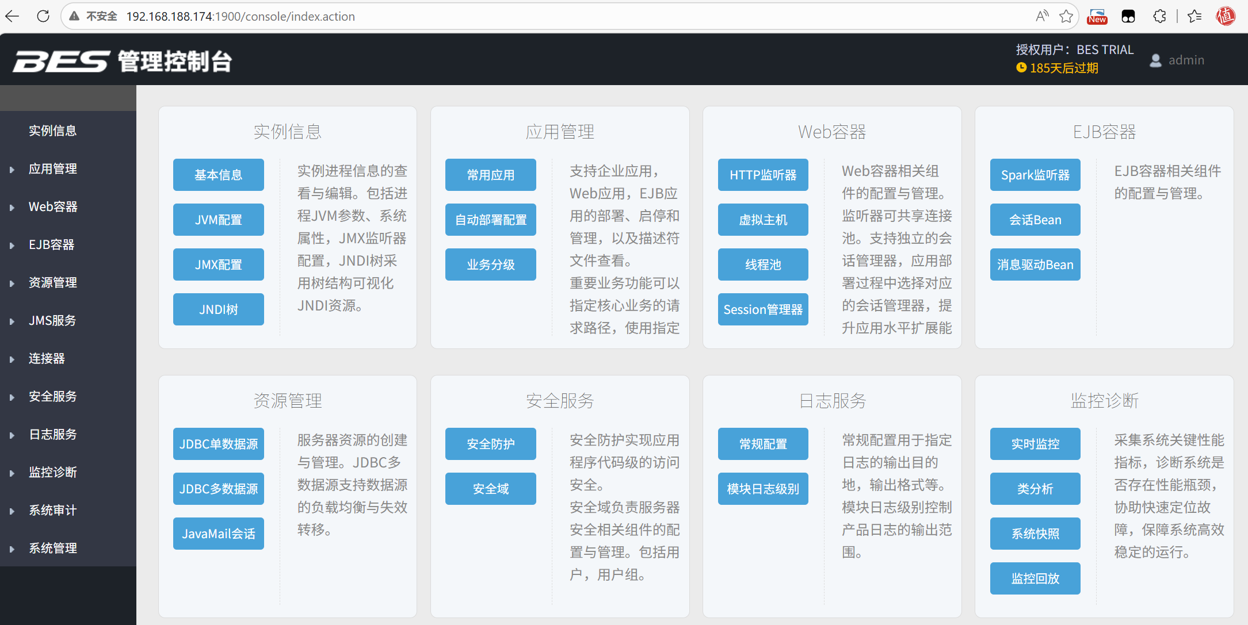Open 类分析 button

(1035, 489)
